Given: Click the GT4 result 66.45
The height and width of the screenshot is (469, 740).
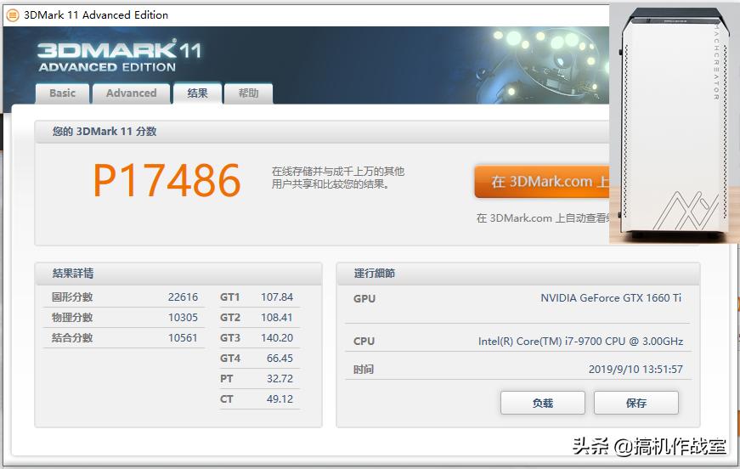Looking at the screenshot, I should [280, 358].
